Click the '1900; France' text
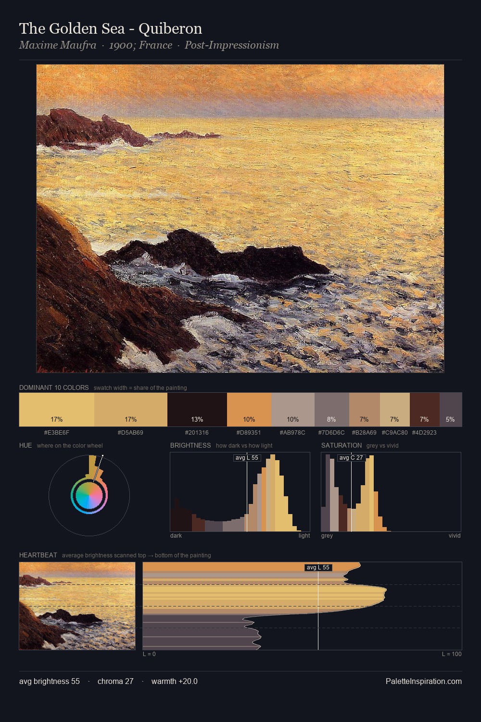481x722 pixels. click(140, 45)
